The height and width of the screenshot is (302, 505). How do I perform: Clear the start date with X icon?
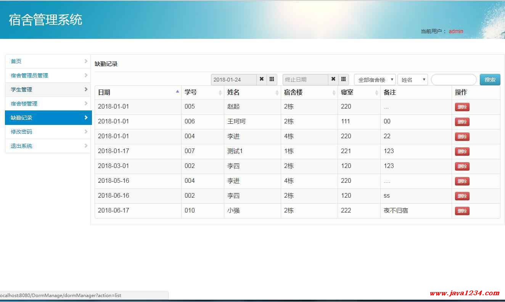pyautogui.click(x=262, y=79)
